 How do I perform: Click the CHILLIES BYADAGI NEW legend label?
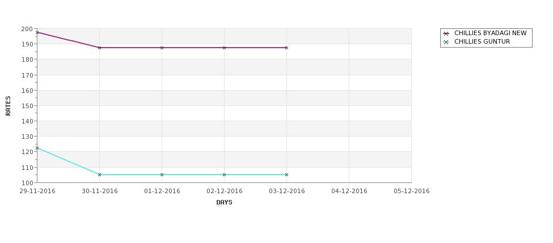tap(490, 33)
